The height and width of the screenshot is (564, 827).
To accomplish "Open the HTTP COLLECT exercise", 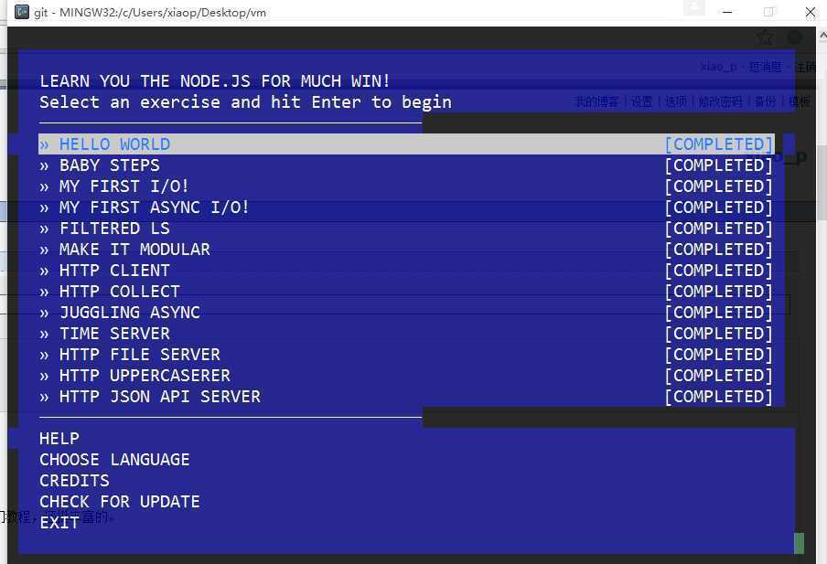I will pos(406,292).
